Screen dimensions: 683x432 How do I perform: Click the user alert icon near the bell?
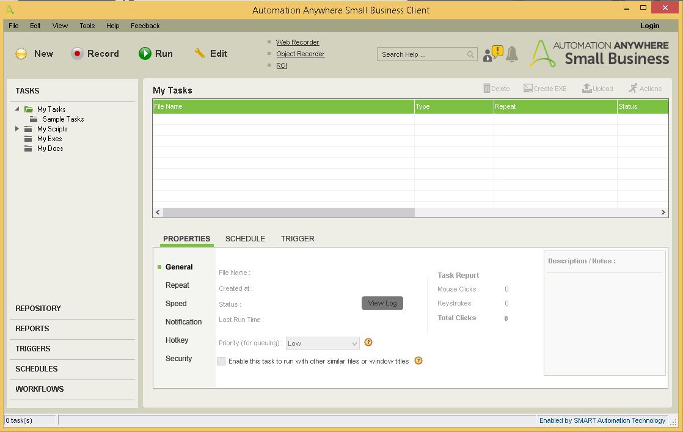click(x=492, y=54)
